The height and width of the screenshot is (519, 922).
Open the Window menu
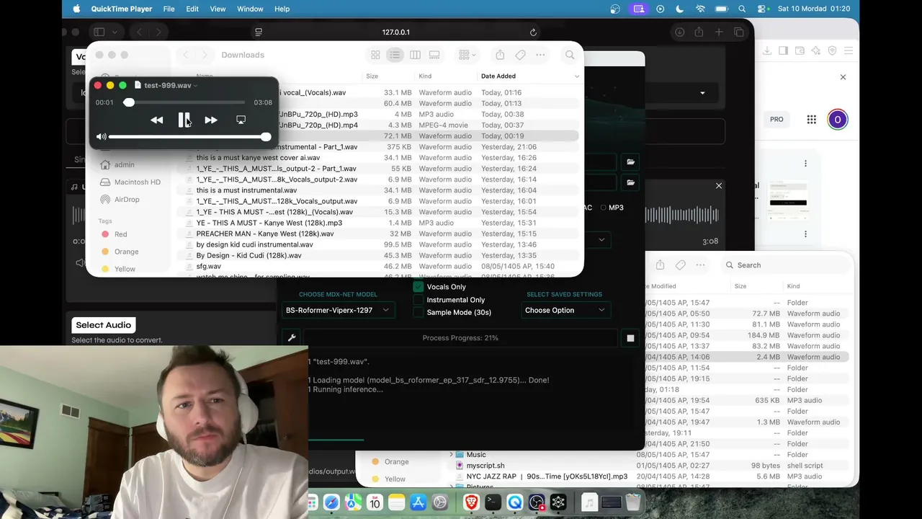pyautogui.click(x=250, y=9)
